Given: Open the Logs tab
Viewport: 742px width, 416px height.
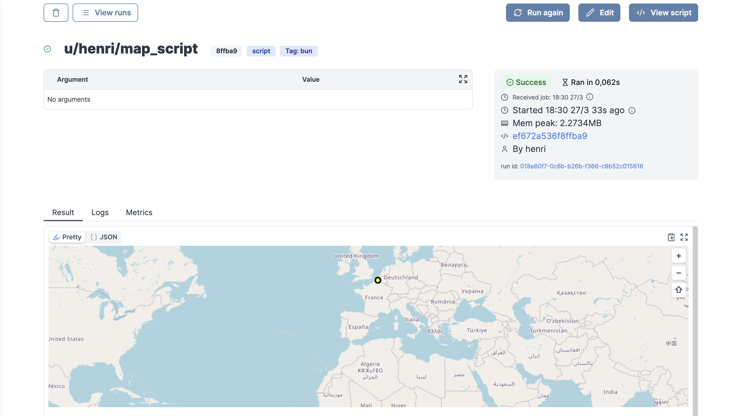Looking at the screenshot, I should tap(100, 212).
